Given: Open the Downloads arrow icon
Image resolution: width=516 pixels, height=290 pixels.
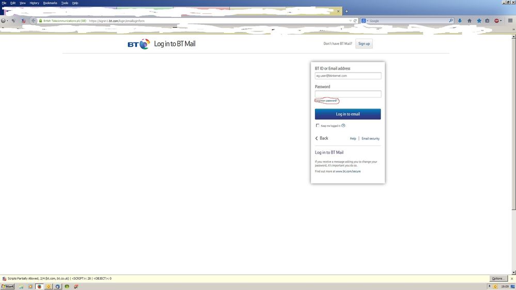Looking at the screenshot, I should (460, 21).
